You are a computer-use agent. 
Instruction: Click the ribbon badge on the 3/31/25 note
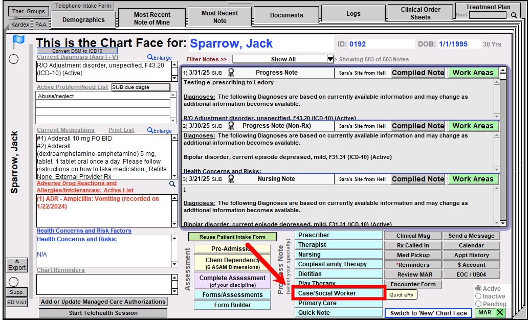pos(231,73)
